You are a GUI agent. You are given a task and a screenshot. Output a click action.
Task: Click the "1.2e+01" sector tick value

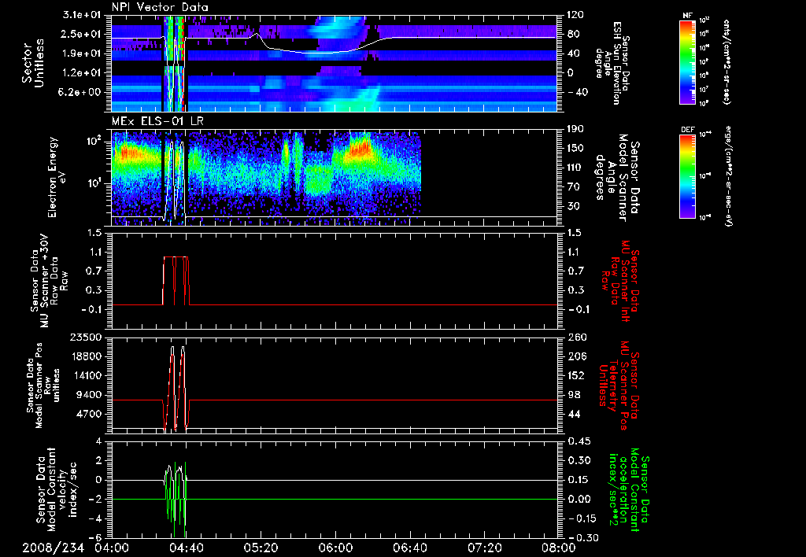tap(83, 73)
